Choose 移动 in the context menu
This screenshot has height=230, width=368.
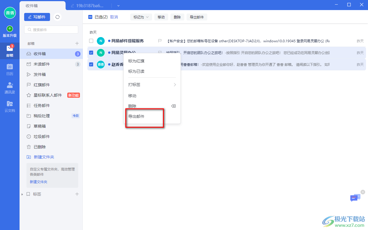152,96
